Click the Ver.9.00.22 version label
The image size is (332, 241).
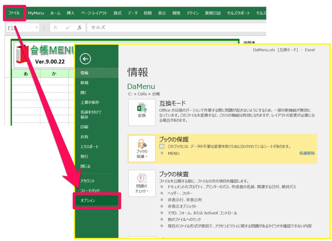coord(50,62)
